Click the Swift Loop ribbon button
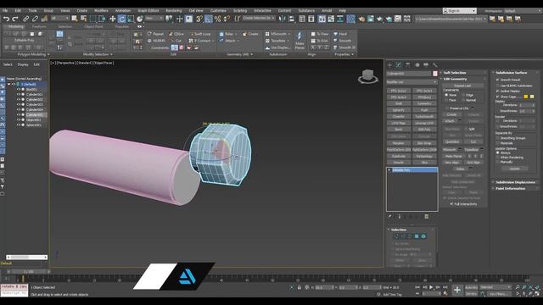This screenshot has height=305, width=543. (200, 34)
